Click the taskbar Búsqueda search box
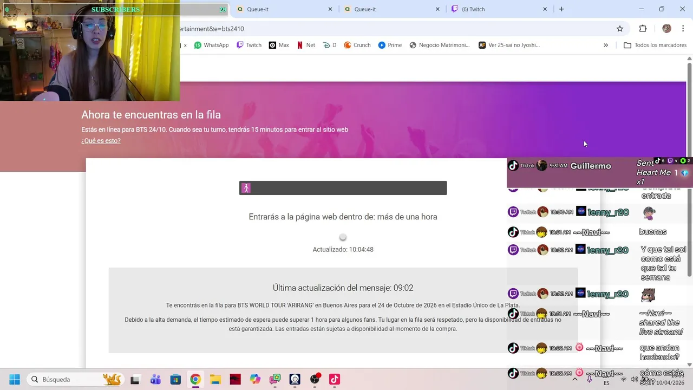 76,379
